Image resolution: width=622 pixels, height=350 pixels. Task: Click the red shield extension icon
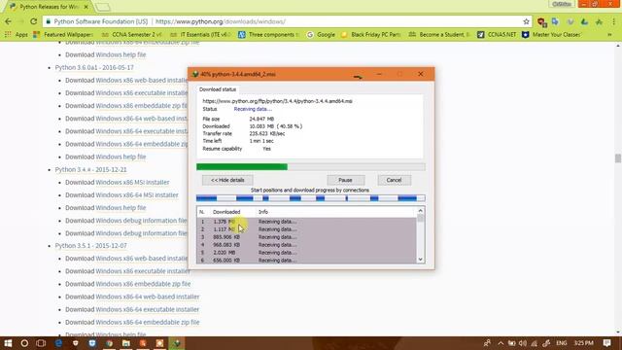pyautogui.click(x=541, y=21)
